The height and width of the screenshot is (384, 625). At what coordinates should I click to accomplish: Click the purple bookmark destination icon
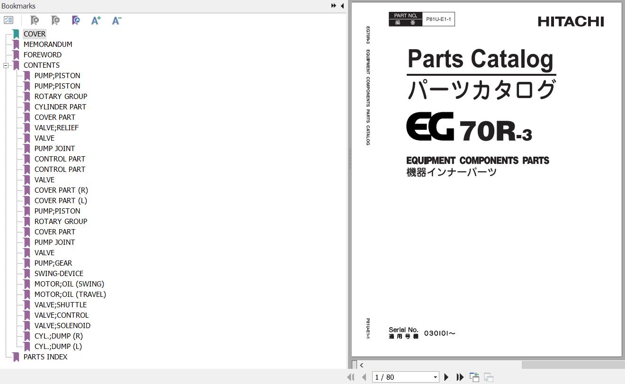click(x=76, y=20)
